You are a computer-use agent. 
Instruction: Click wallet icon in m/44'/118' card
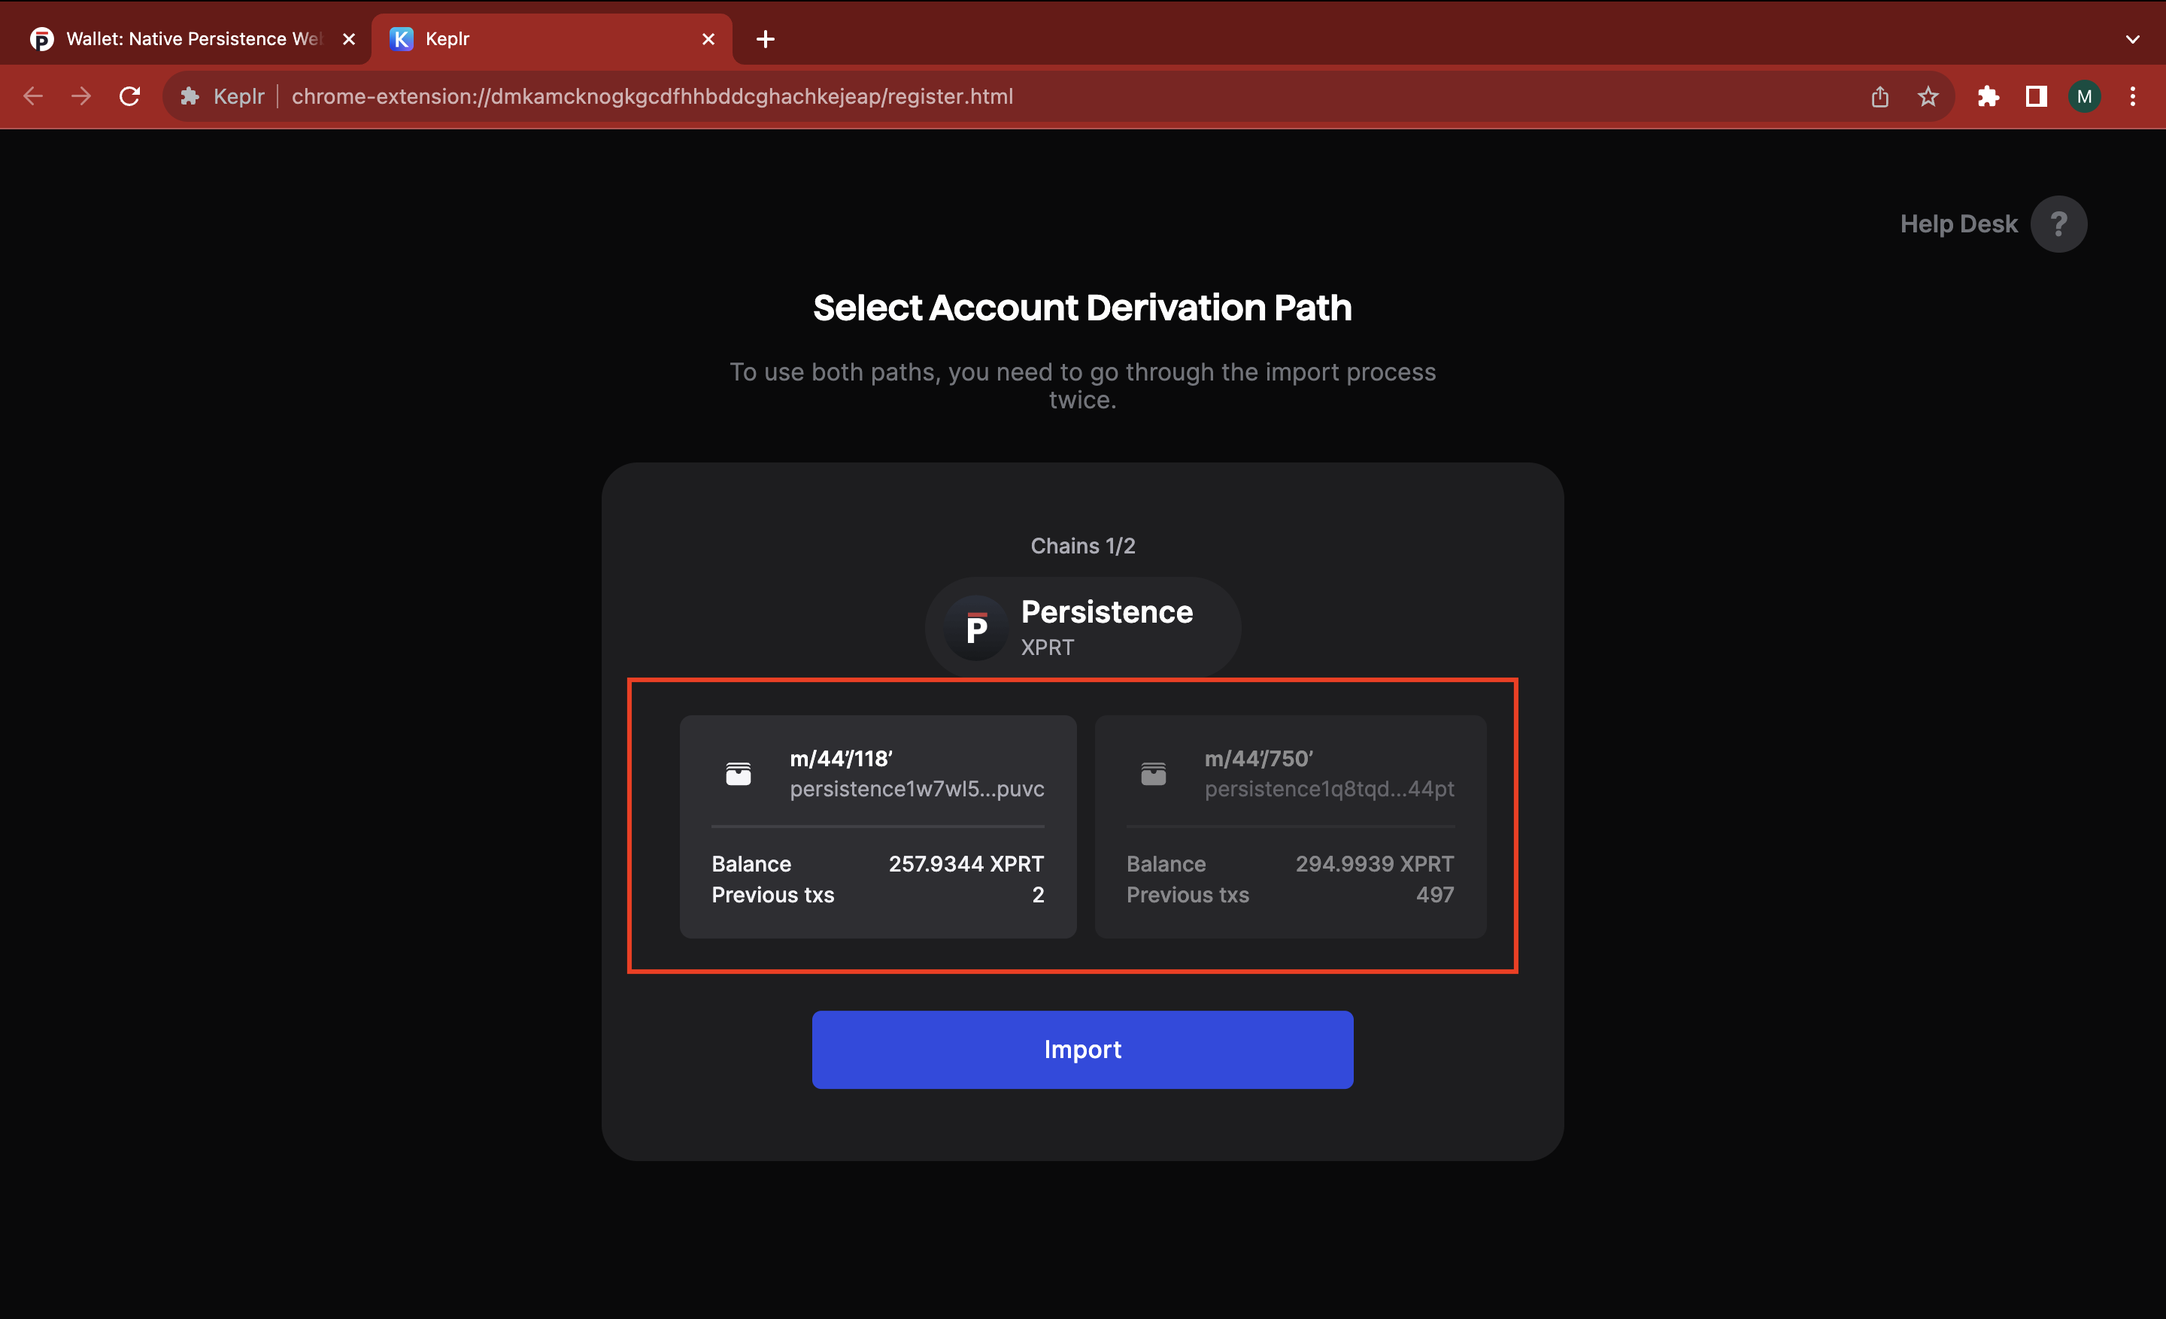739,773
